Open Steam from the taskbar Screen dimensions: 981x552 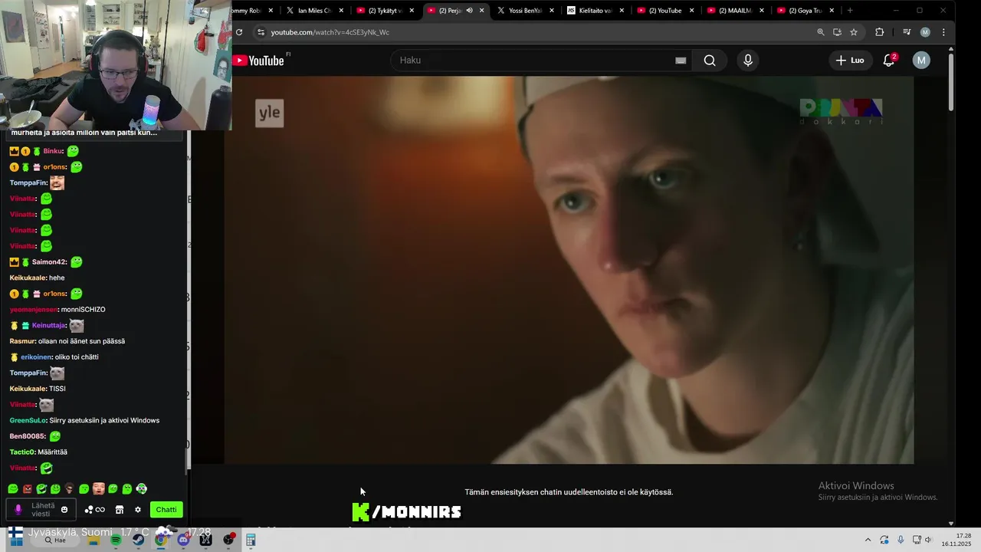(138, 540)
